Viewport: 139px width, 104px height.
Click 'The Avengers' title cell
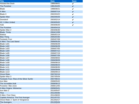(x=6, y=102)
